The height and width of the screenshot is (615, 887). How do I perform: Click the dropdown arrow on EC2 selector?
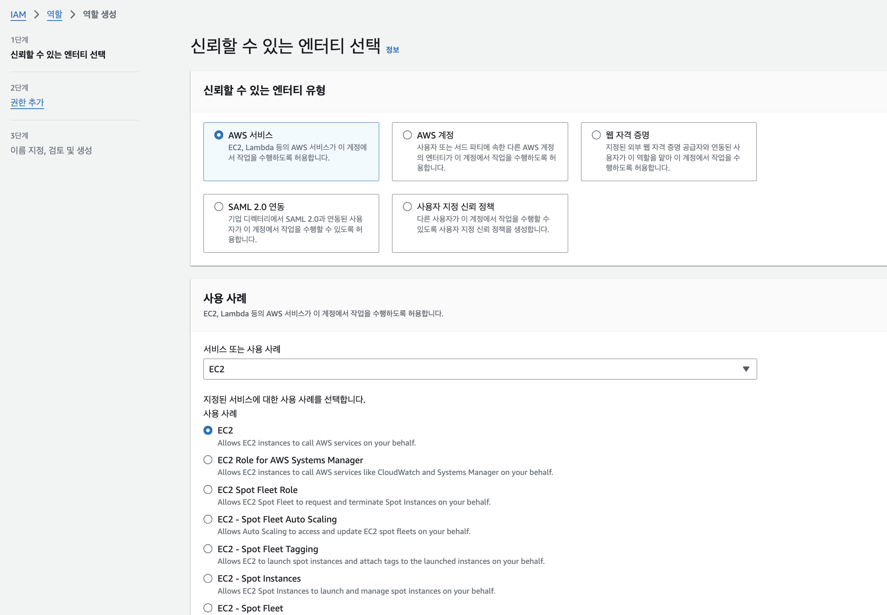tap(746, 369)
